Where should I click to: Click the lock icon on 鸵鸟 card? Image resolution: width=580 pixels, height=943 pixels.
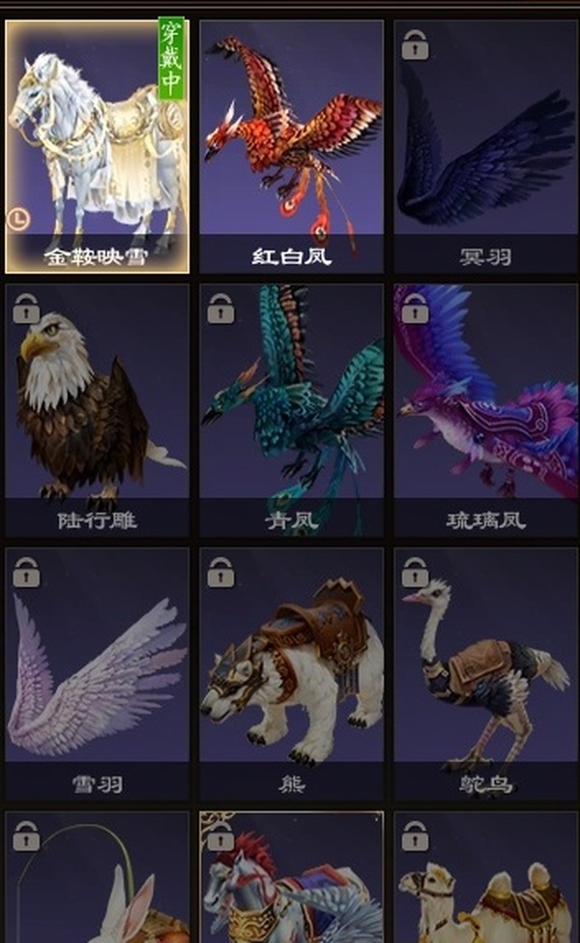(416, 572)
